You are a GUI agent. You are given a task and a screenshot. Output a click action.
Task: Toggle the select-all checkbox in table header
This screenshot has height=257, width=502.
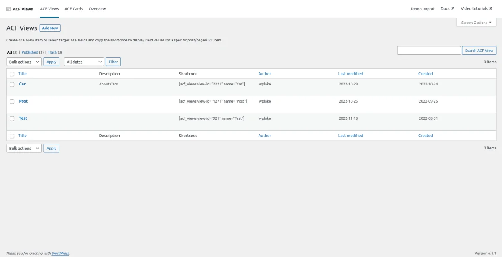tap(12, 74)
